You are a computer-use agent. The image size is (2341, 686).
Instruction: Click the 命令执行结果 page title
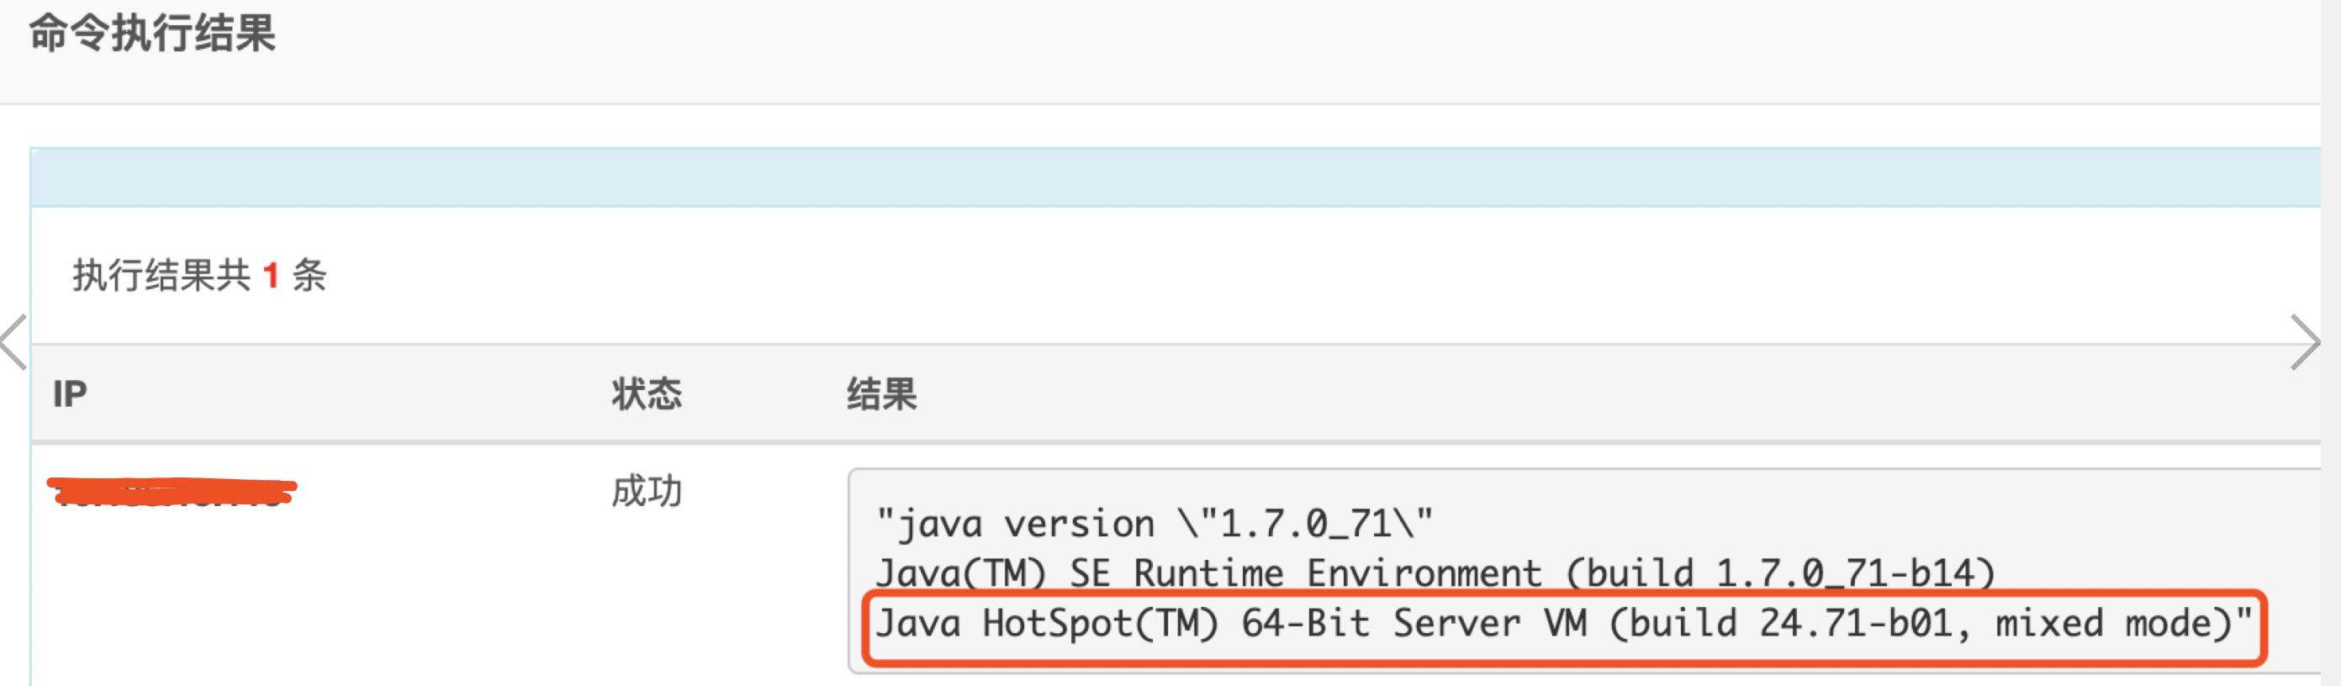(150, 36)
